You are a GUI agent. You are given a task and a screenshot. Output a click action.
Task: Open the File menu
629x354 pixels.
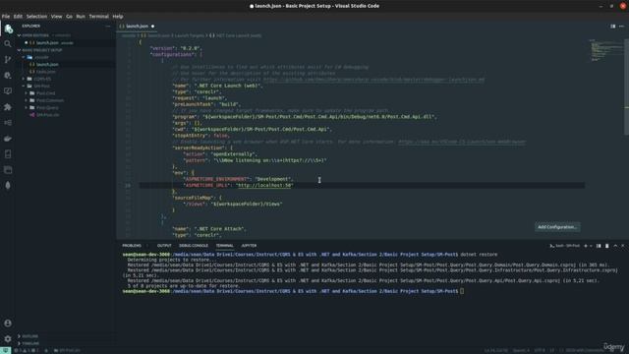click(6, 17)
